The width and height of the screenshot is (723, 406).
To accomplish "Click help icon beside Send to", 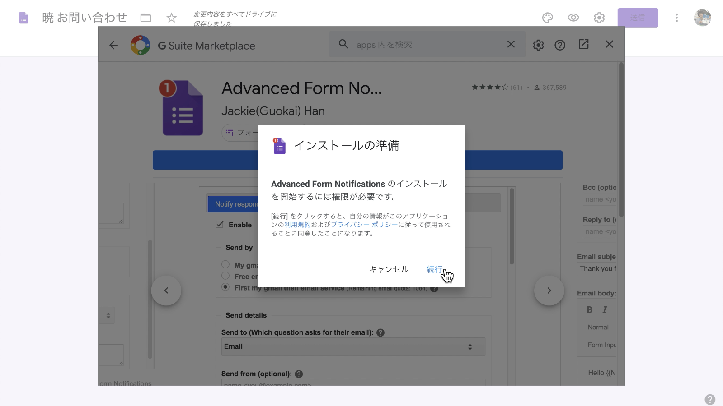I will (380, 332).
